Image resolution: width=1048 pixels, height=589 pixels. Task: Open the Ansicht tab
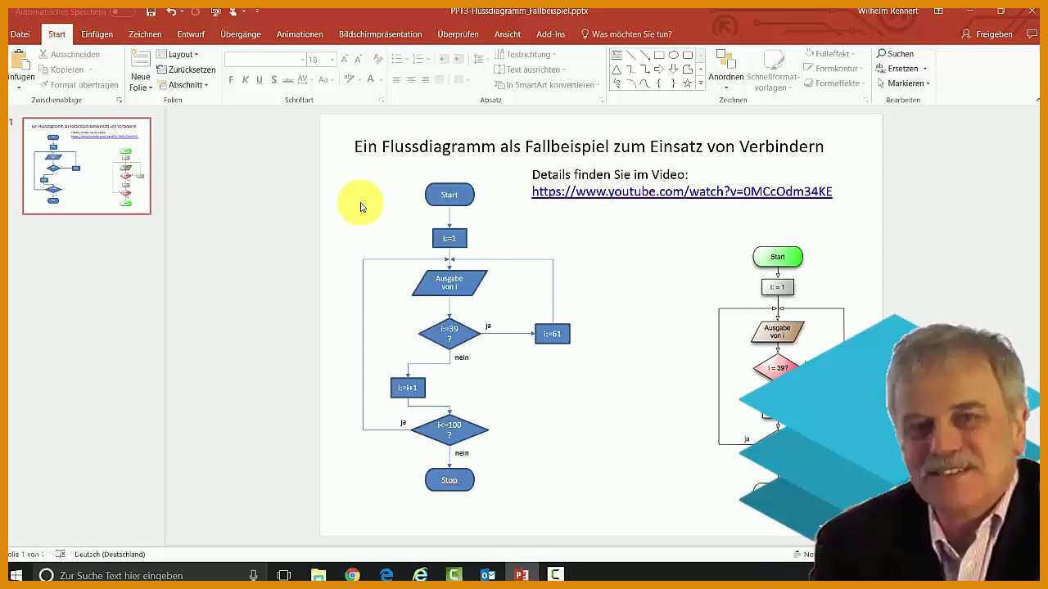(x=508, y=34)
